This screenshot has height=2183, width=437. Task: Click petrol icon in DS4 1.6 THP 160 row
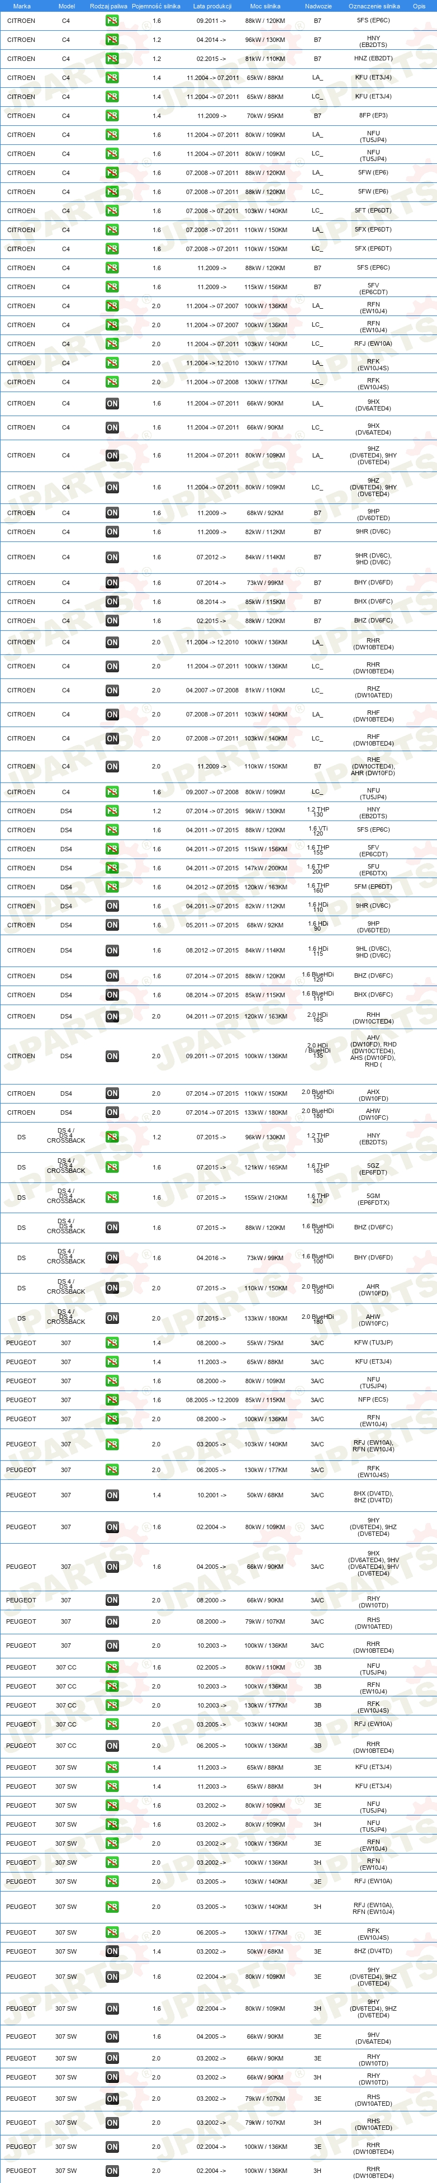tap(112, 887)
